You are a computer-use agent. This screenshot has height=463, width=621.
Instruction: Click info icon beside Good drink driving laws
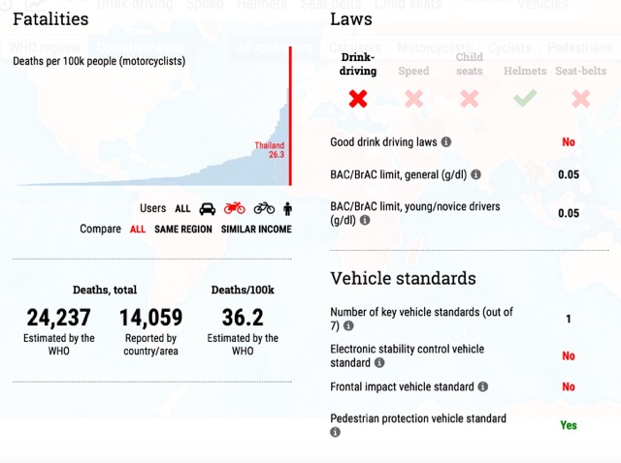(x=446, y=141)
